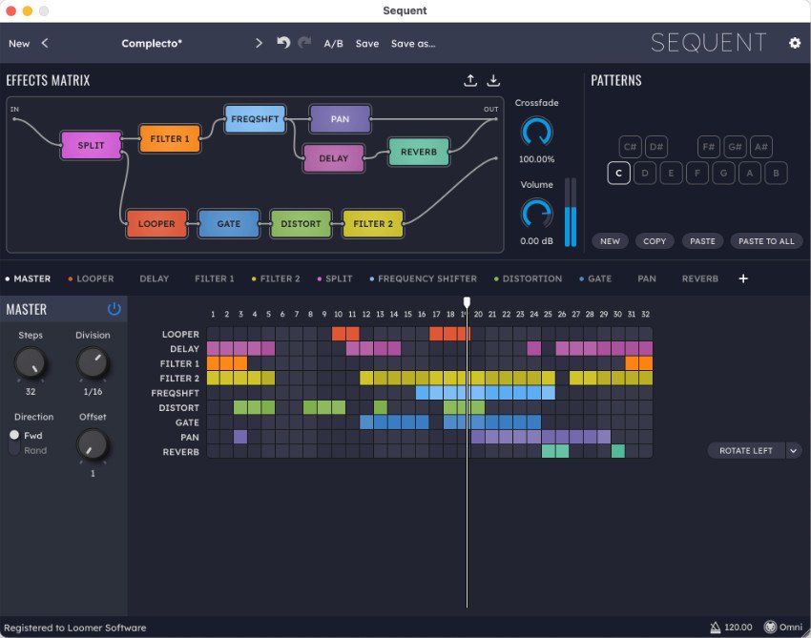Toggle the Master power icon
Viewport: 811px width, 638px height.
pos(114,309)
